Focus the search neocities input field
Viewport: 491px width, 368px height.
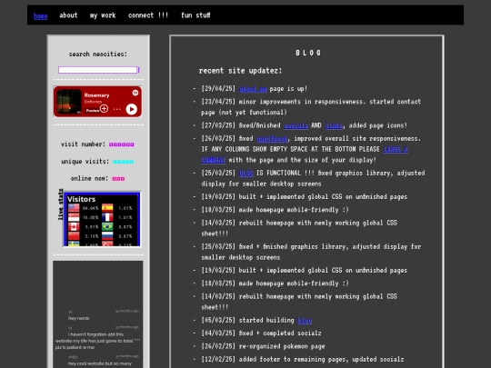(97, 70)
